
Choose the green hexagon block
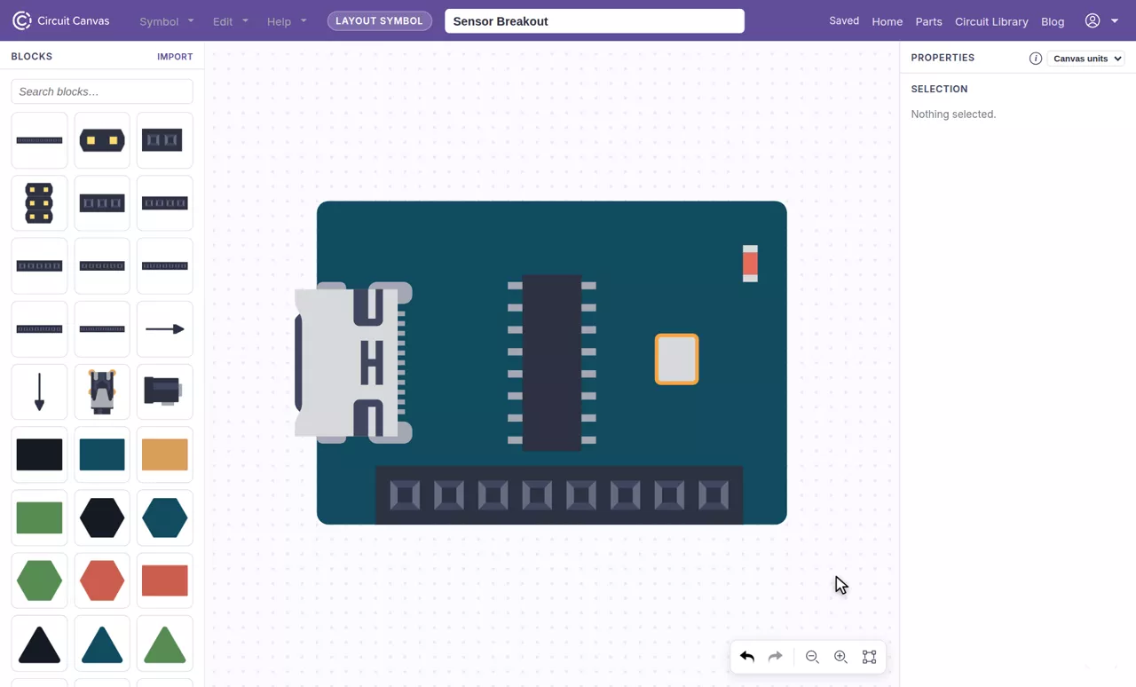click(39, 580)
